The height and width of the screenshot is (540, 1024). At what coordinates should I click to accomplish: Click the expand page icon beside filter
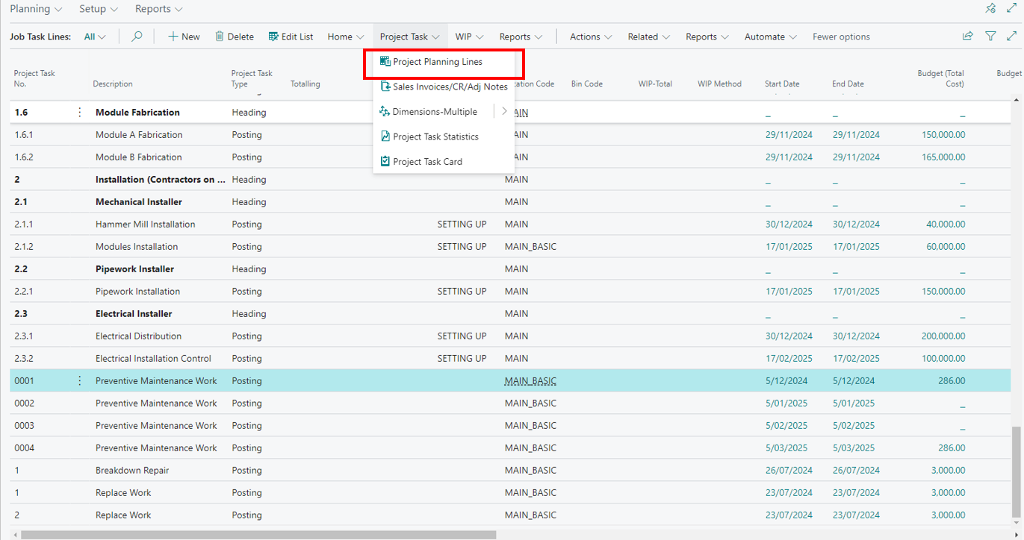pyautogui.click(x=1012, y=36)
